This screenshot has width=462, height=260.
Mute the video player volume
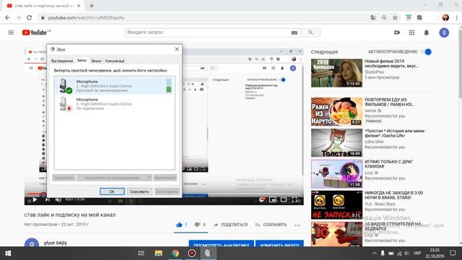(58, 200)
